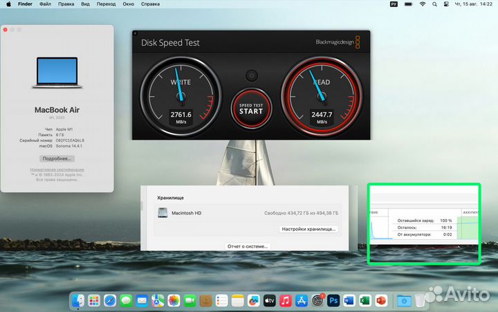Screen dimensions: 498x312
Task: Launch Safari from the Dock
Action: (110, 300)
